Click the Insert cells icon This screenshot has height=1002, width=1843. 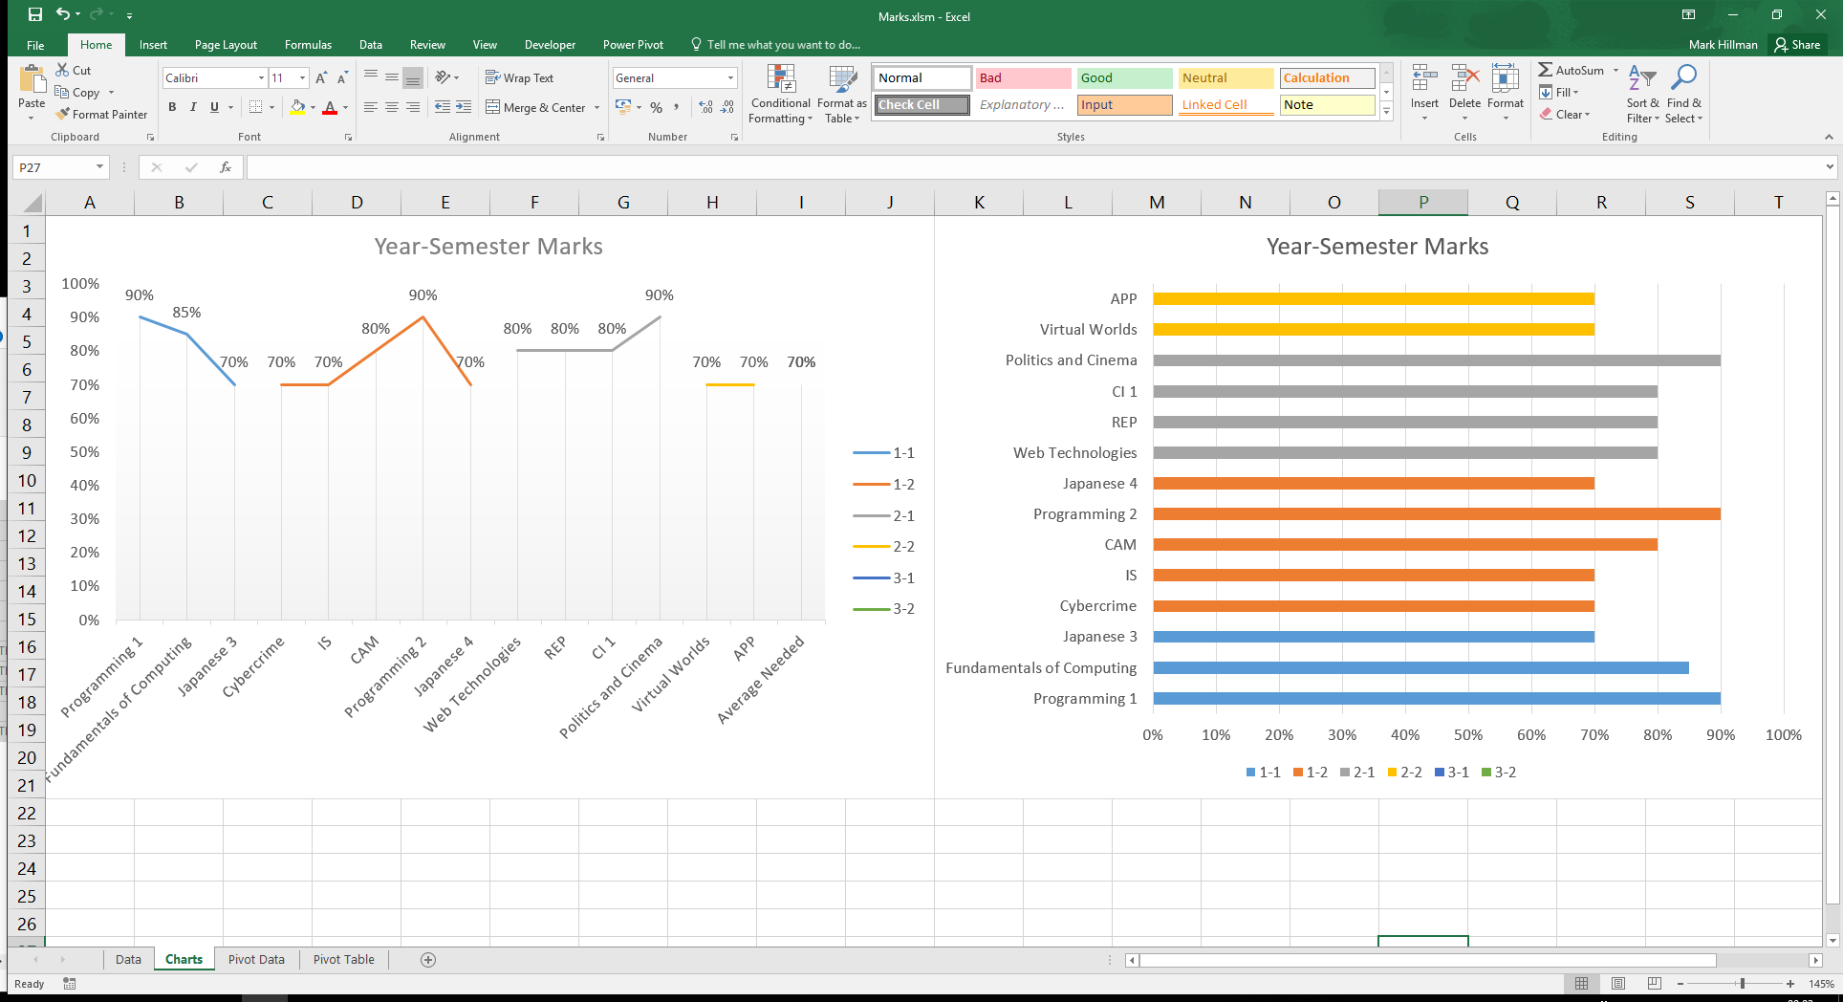tap(1424, 79)
